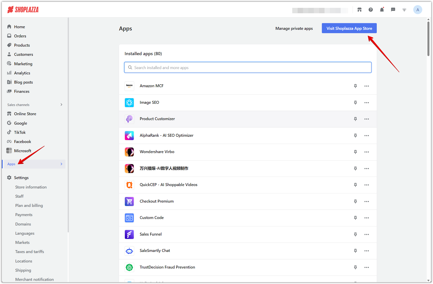Open more options for Product Customizer
Image resolution: width=433 pixels, height=284 pixels.
tap(367, 119)
